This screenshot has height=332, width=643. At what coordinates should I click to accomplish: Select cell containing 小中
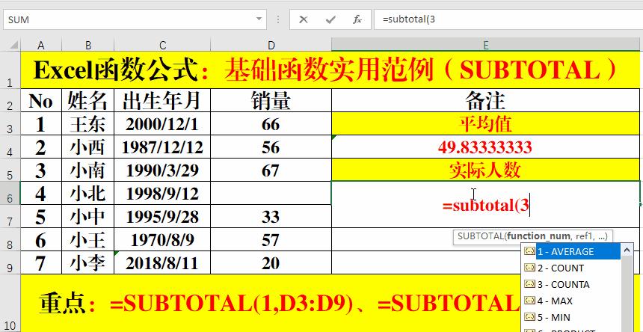[87, 216]
